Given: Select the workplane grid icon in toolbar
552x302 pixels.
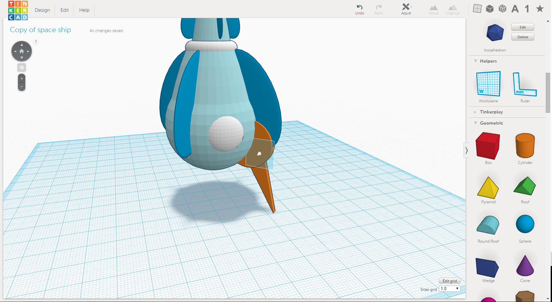Looking at the screenshot, I should pos(477,9).
